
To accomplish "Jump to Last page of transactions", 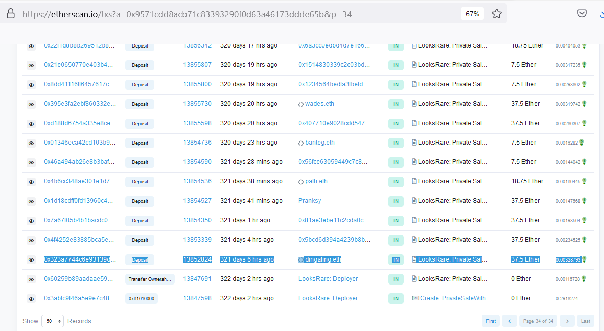I will (x=586, y=321).
